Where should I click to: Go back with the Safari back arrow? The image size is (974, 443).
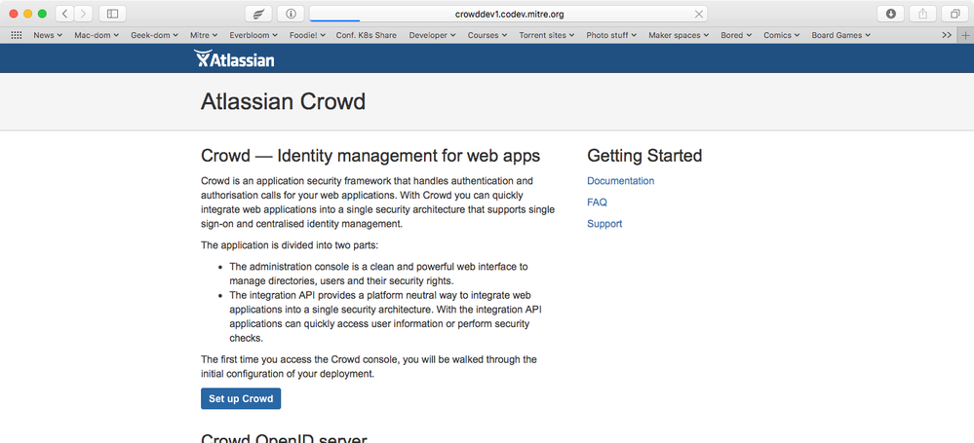(x=64, y=14)
